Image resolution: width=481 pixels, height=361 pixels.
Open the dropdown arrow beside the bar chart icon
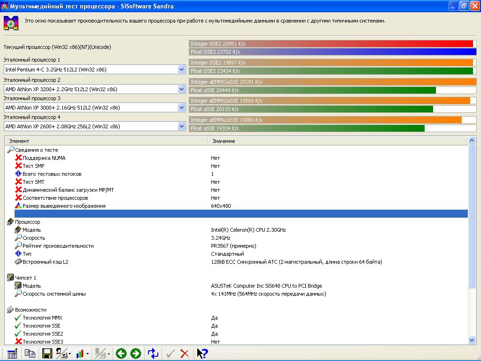pos(87,354)
